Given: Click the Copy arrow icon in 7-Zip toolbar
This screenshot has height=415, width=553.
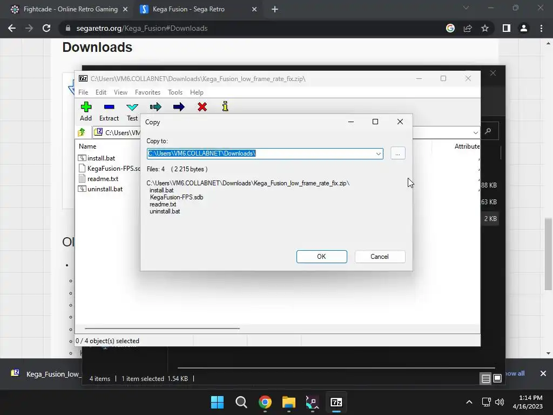Looking at the screenshot, I should tap(156, 107).
